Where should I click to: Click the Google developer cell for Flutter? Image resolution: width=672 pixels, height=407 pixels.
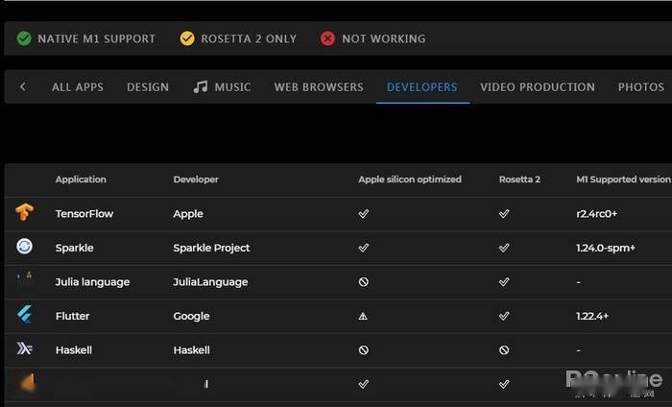192,316
